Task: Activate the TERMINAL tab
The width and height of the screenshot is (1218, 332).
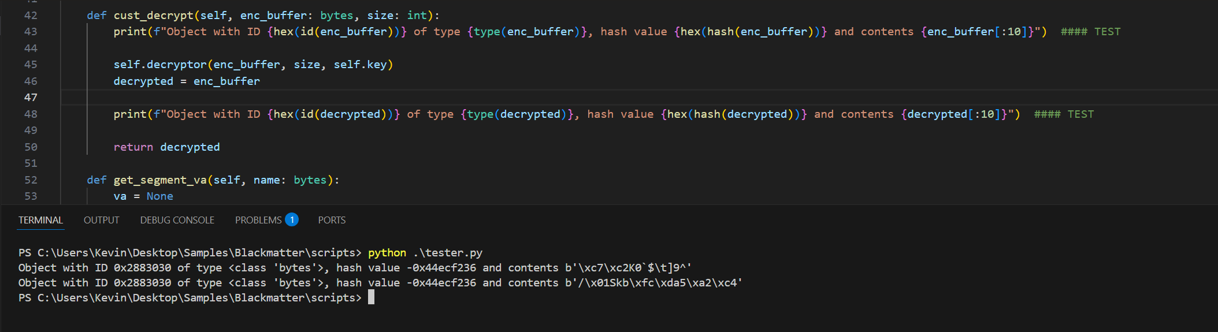Action: point(40,220)
